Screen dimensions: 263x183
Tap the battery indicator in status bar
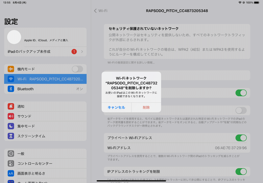(x=257, y=3)
